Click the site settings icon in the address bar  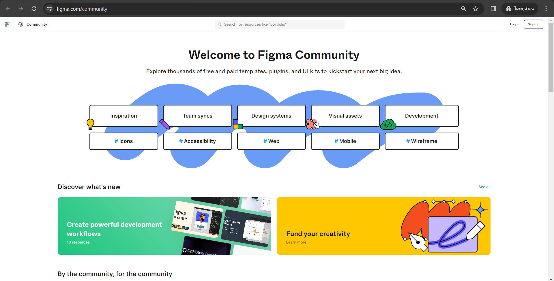pyautogui.click(x=49, y=9)
